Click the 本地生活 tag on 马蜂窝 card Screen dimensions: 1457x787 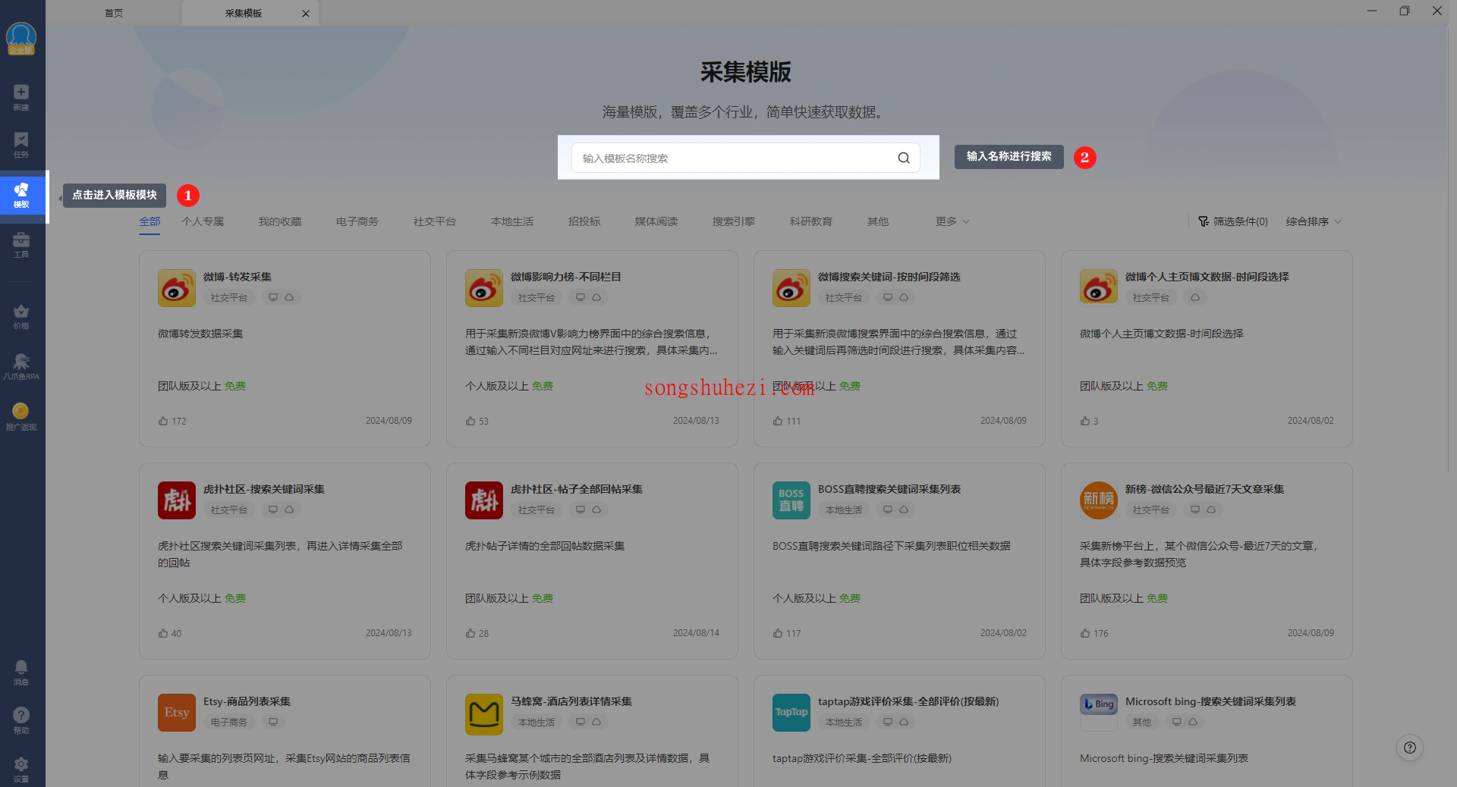point(537,722)
